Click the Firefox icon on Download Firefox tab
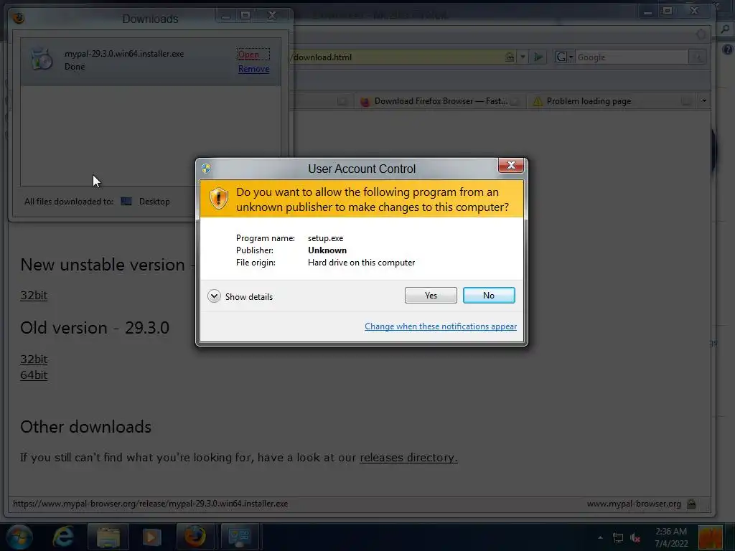The width and height of the screenshot is (735, 551). coord(365,101)
